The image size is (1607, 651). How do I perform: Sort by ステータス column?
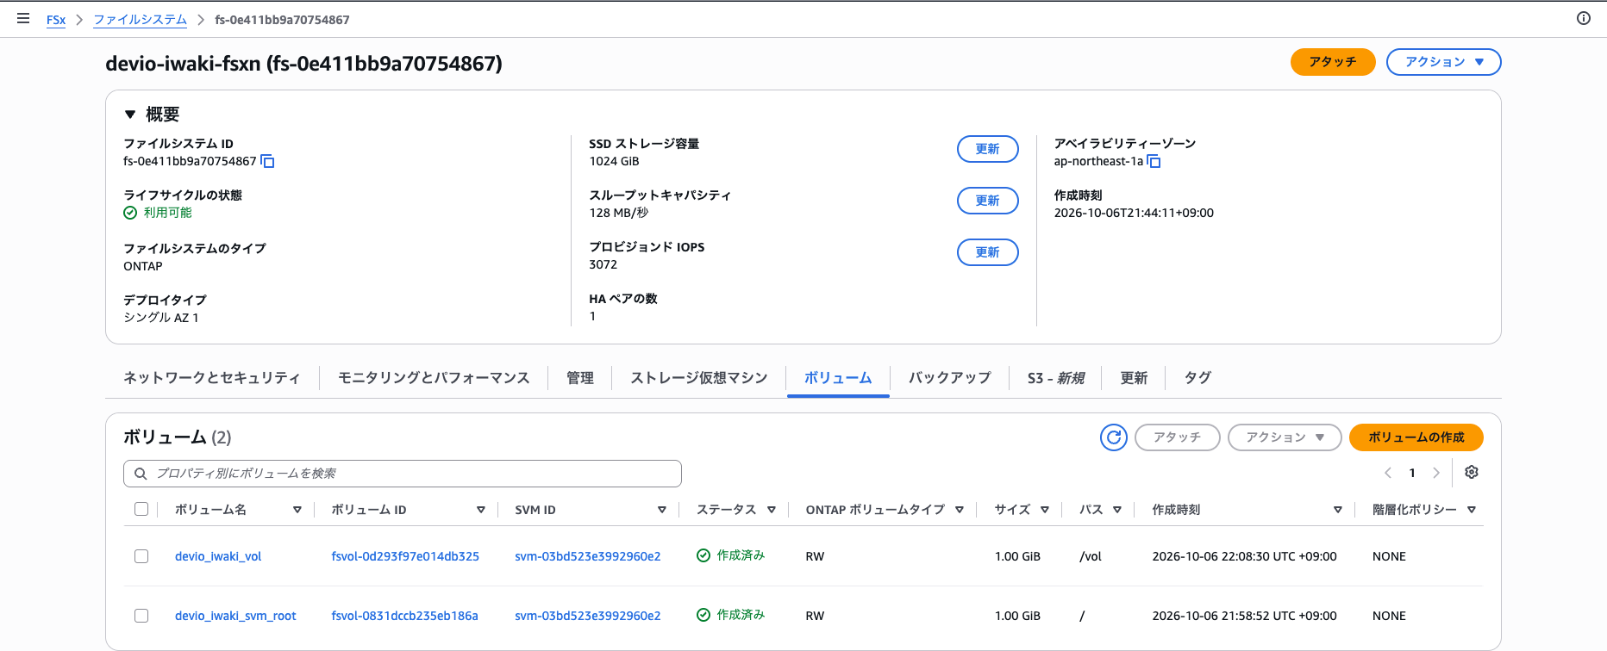pos(772,510)
